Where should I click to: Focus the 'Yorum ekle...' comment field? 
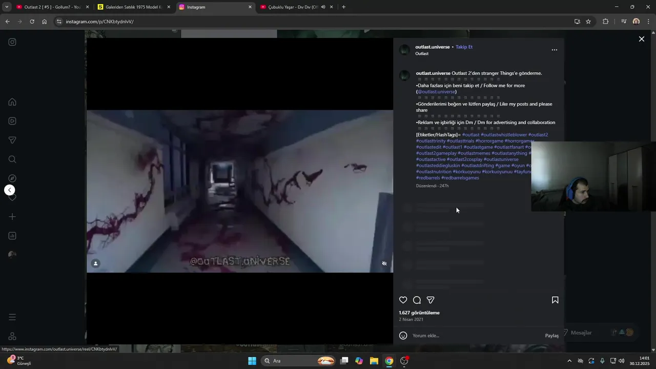pyautogui.click(x=477, y=336)
